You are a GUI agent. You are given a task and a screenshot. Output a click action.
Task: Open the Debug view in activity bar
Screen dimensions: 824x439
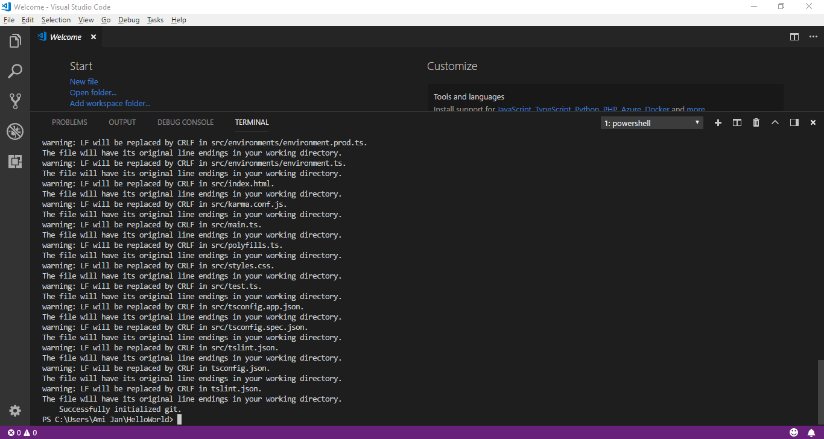pos(15,131)
